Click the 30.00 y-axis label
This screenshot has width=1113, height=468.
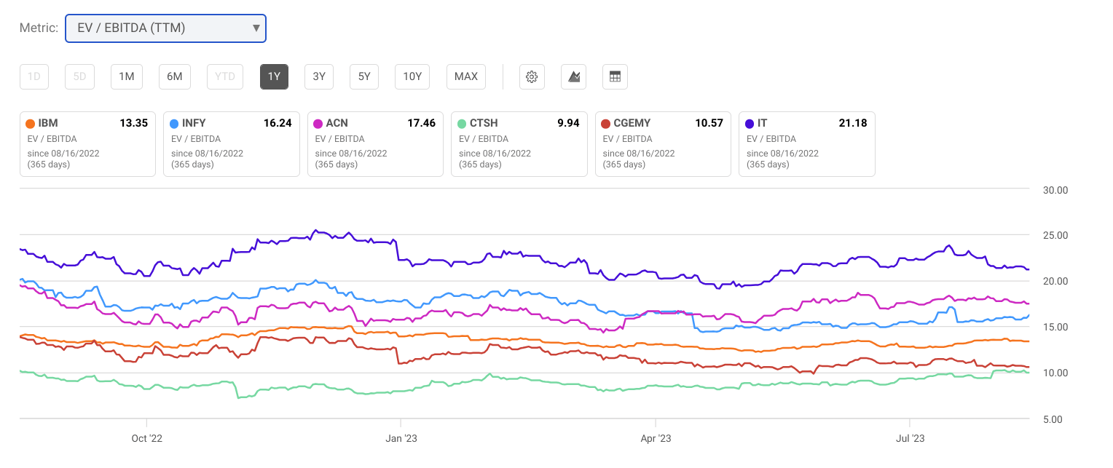tap(1055, 190)
